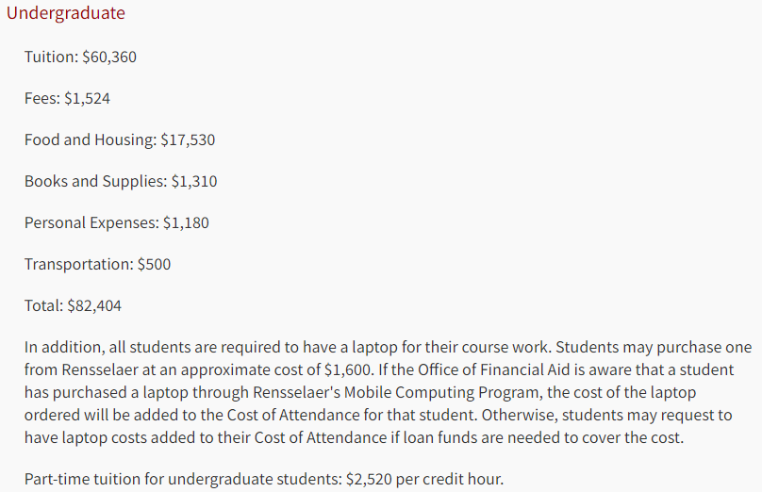Click the Mobile Computing Program text
This screenshot has width=762, height=492.
point(439,392)
